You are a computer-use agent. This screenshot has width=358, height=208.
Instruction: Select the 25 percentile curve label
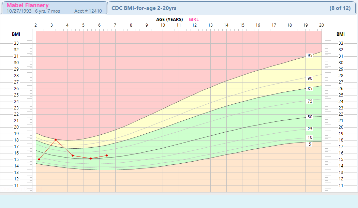click(x=310, y=129)
